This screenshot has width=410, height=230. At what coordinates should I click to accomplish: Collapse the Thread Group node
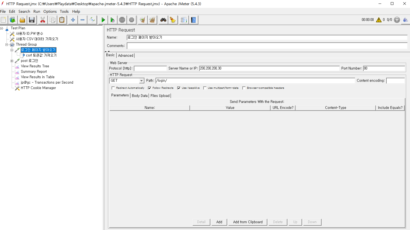click(x=7, y=45)
